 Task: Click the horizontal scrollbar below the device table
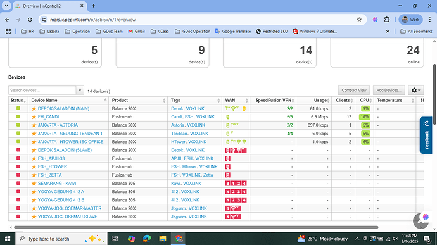click(196, 227)
